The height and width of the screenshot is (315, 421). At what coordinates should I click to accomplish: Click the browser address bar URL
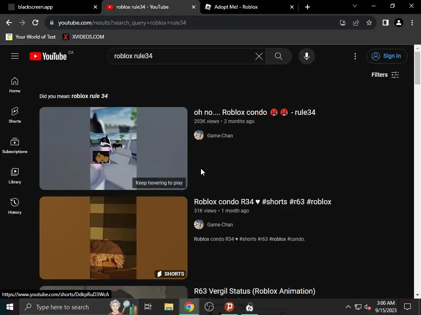tap(122, 23)
